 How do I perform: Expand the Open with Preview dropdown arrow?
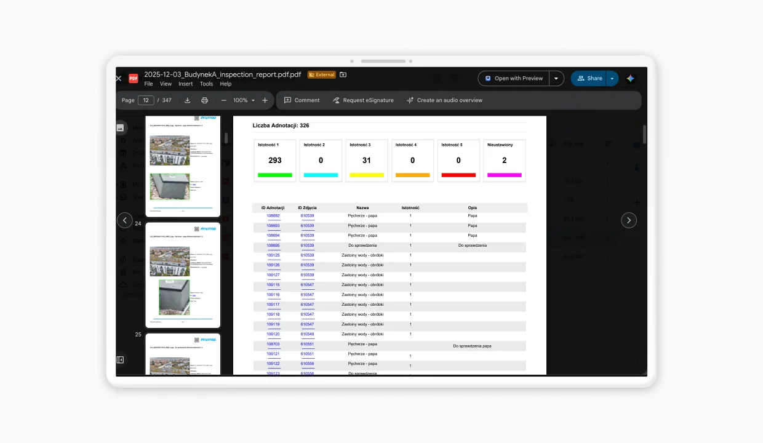click(x=556, y=79)
